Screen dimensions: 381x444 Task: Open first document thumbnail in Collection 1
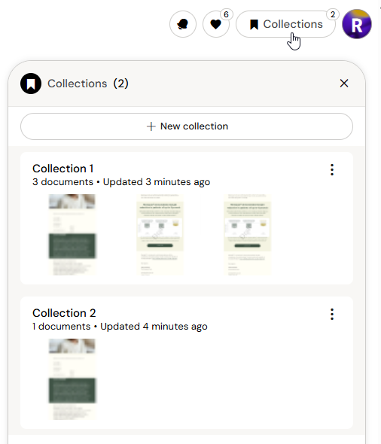click(72, 235)
